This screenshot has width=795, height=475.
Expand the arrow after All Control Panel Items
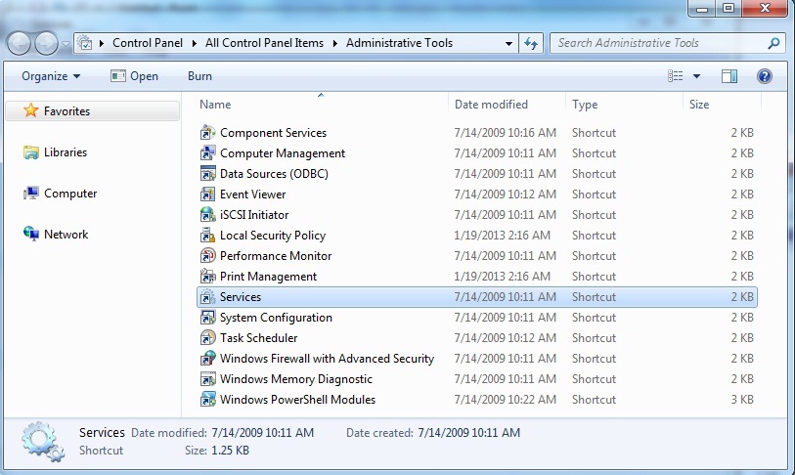click(335, 44)
